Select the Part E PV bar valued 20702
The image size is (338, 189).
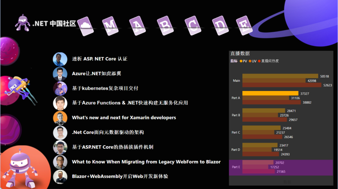(x=258, y=162)
